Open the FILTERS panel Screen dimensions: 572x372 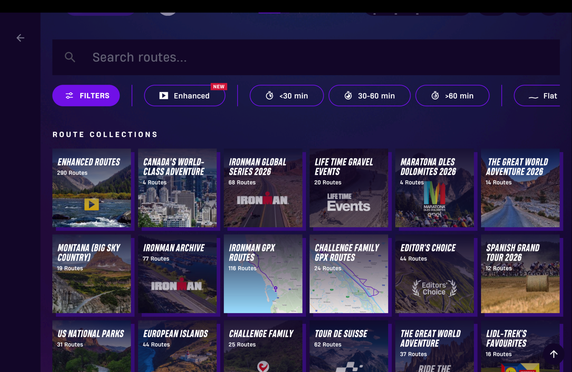86,96
